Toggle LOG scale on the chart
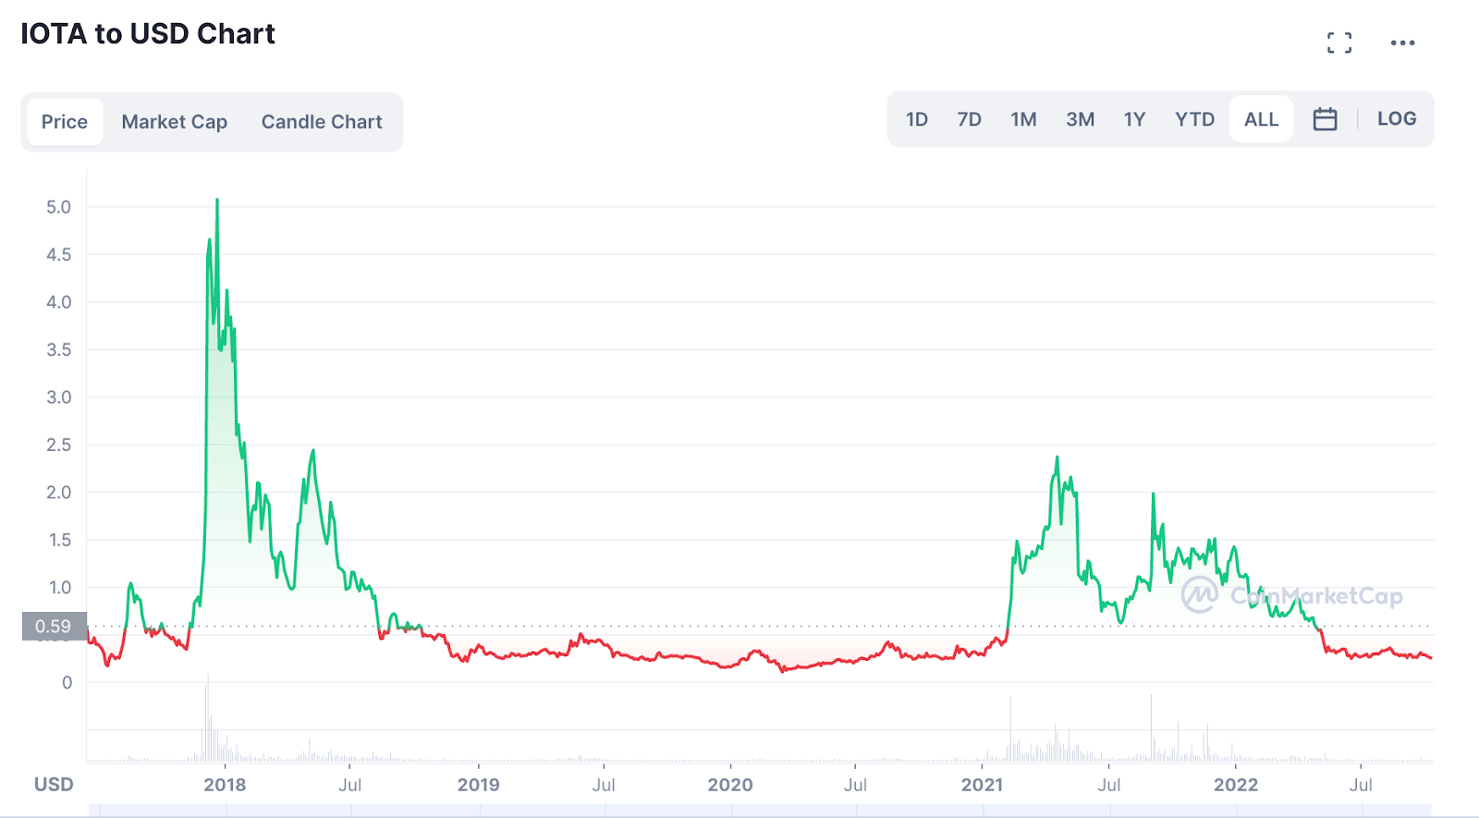Image resolution: width=1479 pixels, height=818 pixels. [x=1396, y=119]
